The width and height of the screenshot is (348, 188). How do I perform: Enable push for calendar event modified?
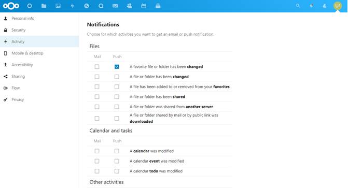pyautogui.click(x=117, y=161)
